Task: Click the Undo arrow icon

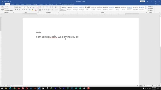Action: [5, 1]
